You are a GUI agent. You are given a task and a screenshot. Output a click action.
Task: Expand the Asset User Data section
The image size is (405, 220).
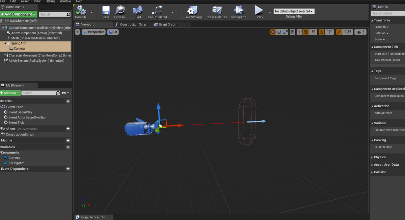(372, 165)
